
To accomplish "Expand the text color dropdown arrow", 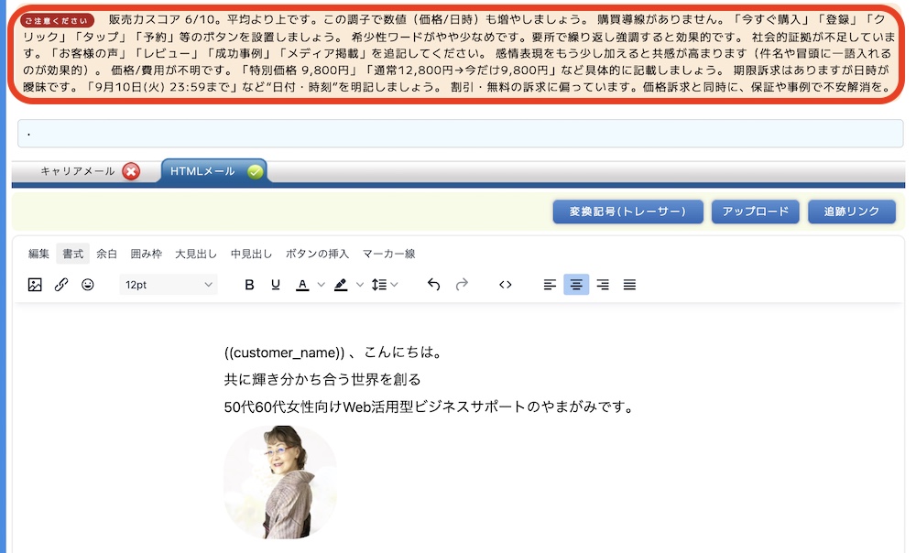I will tap(321, 285).
